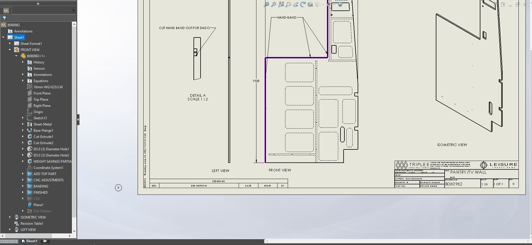Expand the BANDING folder
The width and height of the screenshot is (532, 245).
click(x=23, y=186)
